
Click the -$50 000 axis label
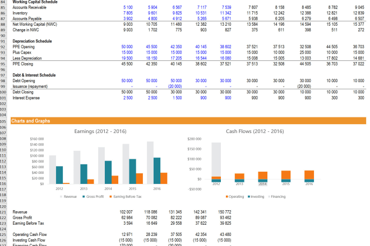195,190
